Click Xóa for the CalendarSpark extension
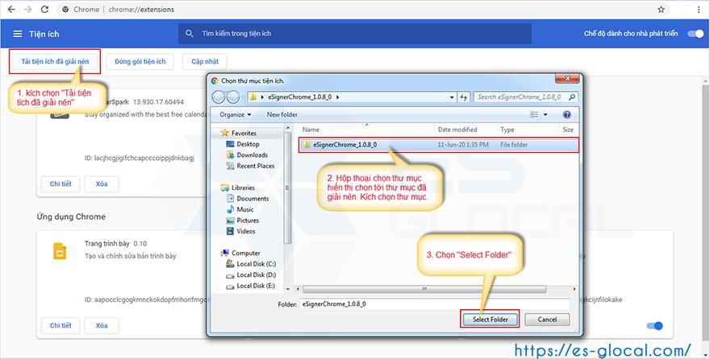 102,184
